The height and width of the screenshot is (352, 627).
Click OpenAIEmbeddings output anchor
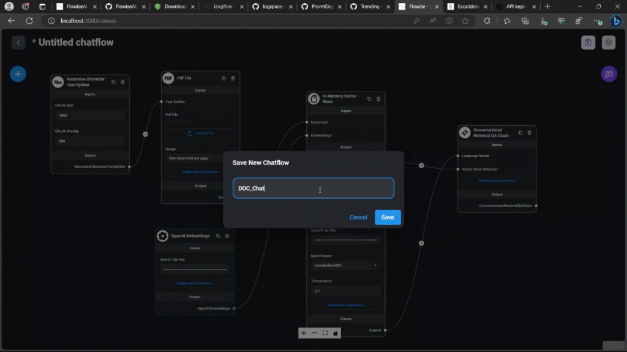point(234,308)
